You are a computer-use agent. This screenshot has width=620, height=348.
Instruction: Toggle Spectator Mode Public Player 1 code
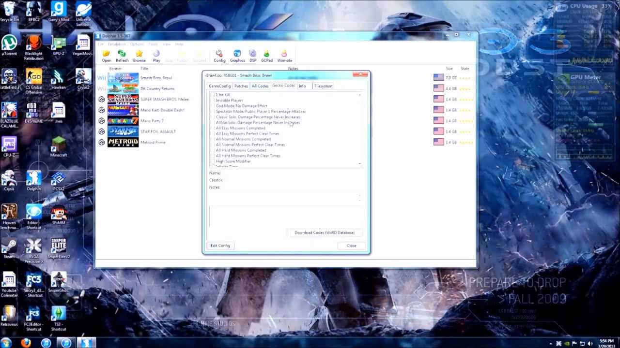point(212,111)
